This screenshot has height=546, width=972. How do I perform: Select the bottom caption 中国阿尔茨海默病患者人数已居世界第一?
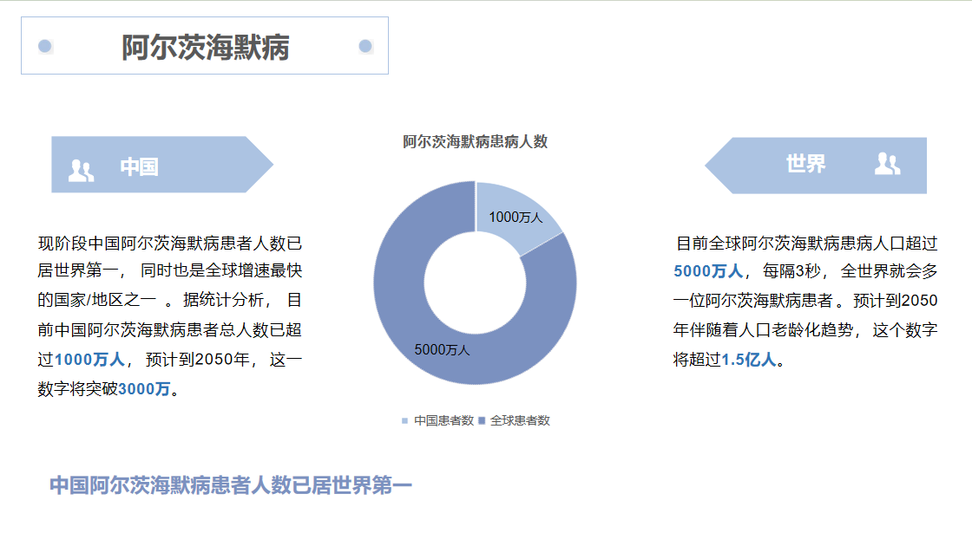click(231, 485)
